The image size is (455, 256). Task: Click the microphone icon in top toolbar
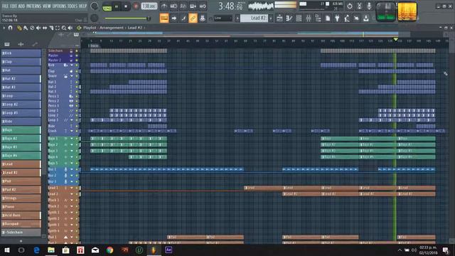(369, 6)
